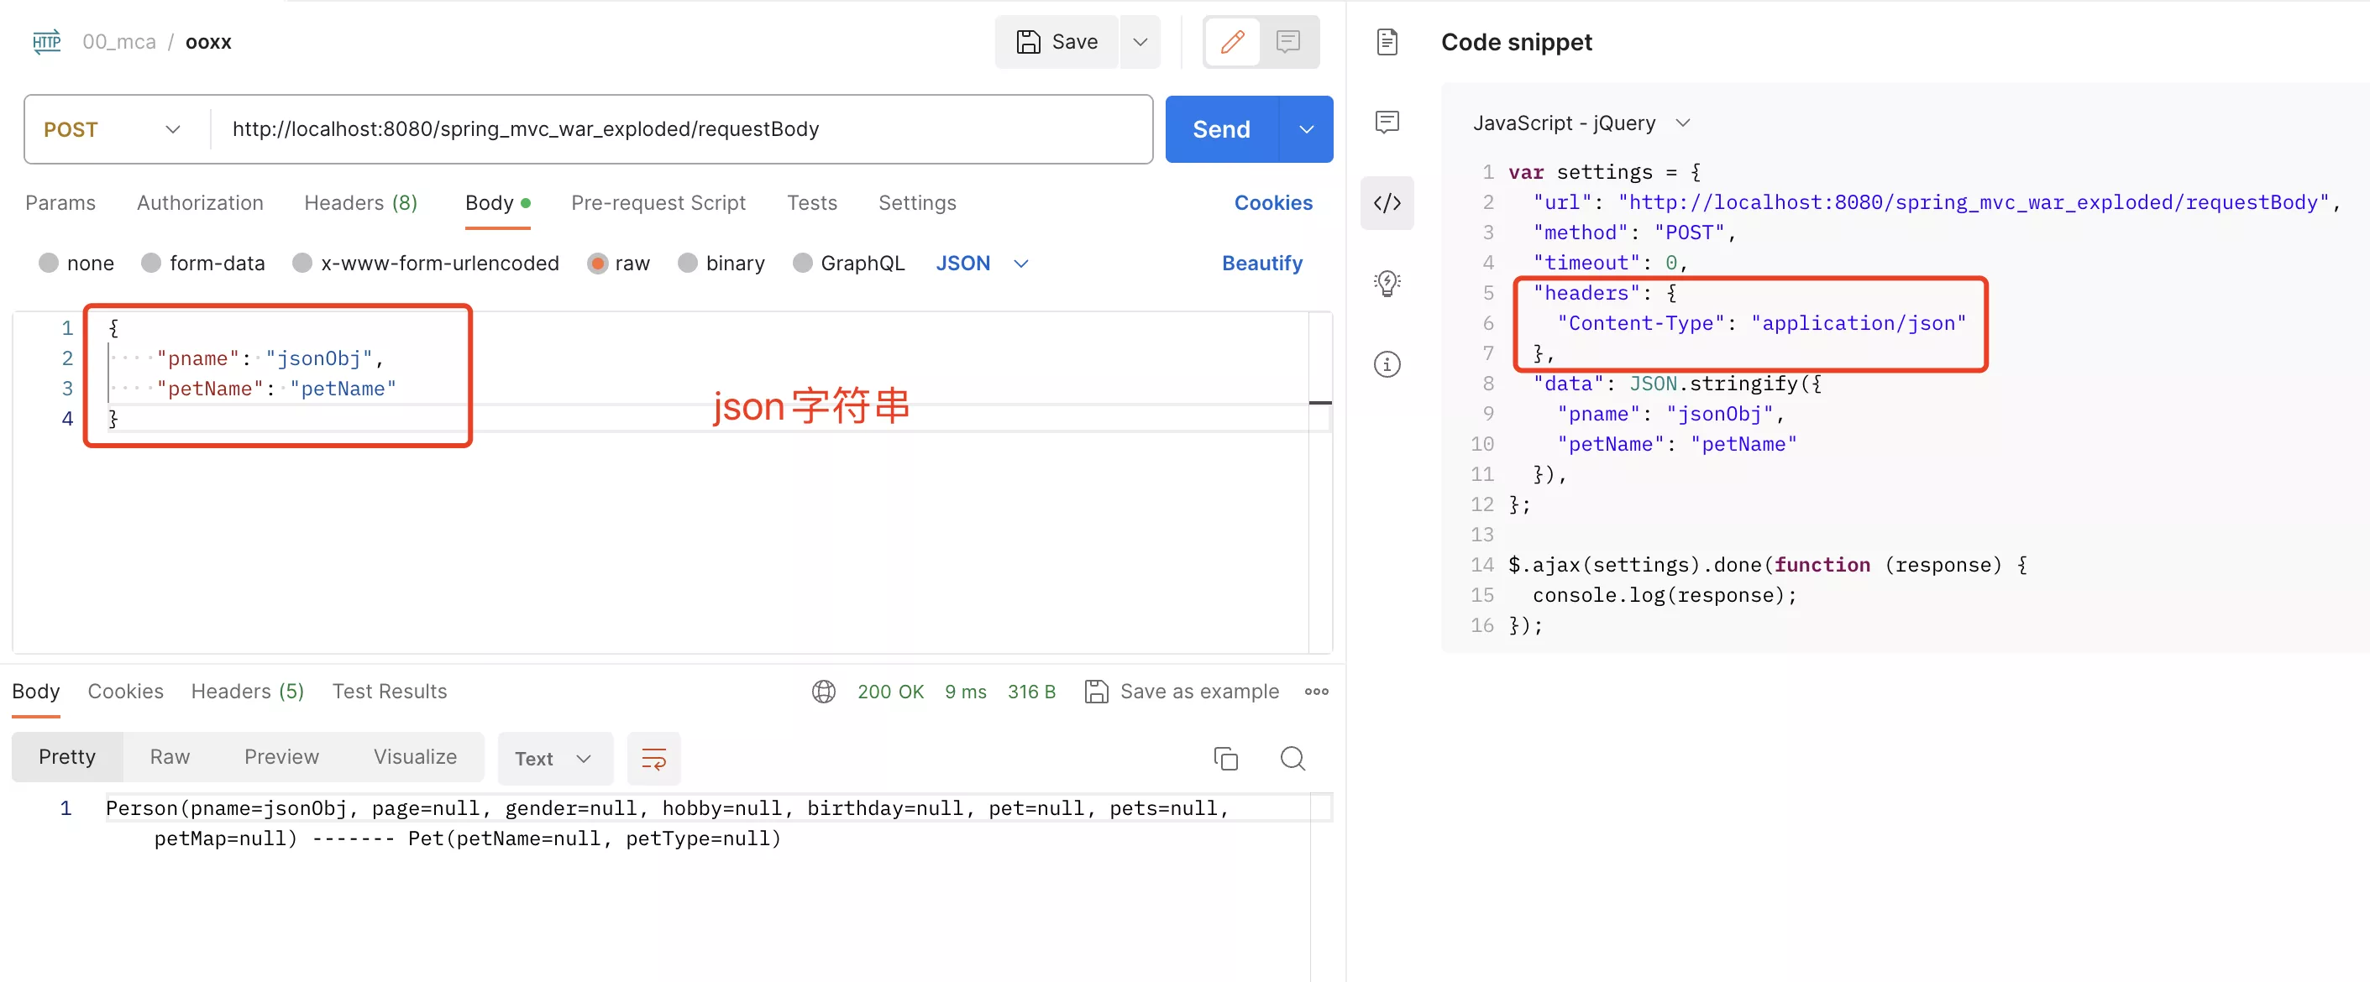Image resolution: width=2370 pixels, height=982 pixels.
Task: Open the Pre-request Script tab
Action: pos(658,203)
